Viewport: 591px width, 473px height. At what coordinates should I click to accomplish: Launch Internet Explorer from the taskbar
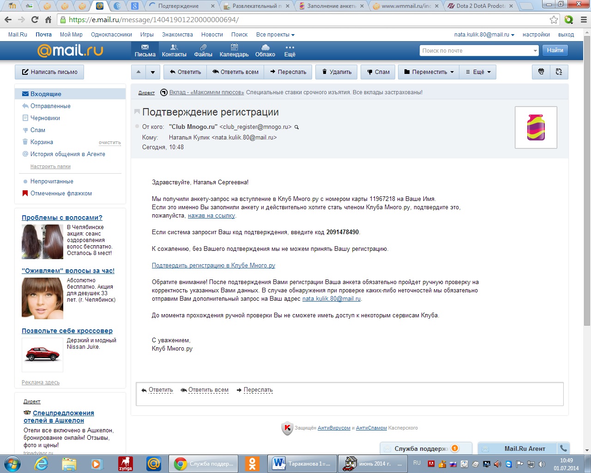tap(42, 463)
